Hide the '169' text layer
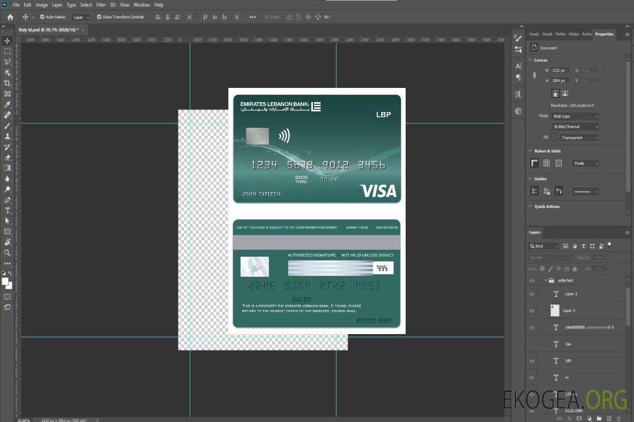 click(532, 361)
